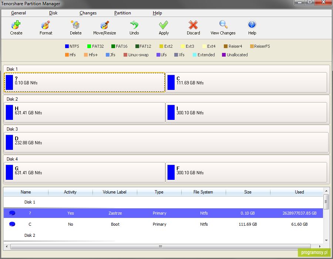Screen dimensions: 333x259
Task: Click the '2628977037.85 GB' used value
Action: (299, 213)
